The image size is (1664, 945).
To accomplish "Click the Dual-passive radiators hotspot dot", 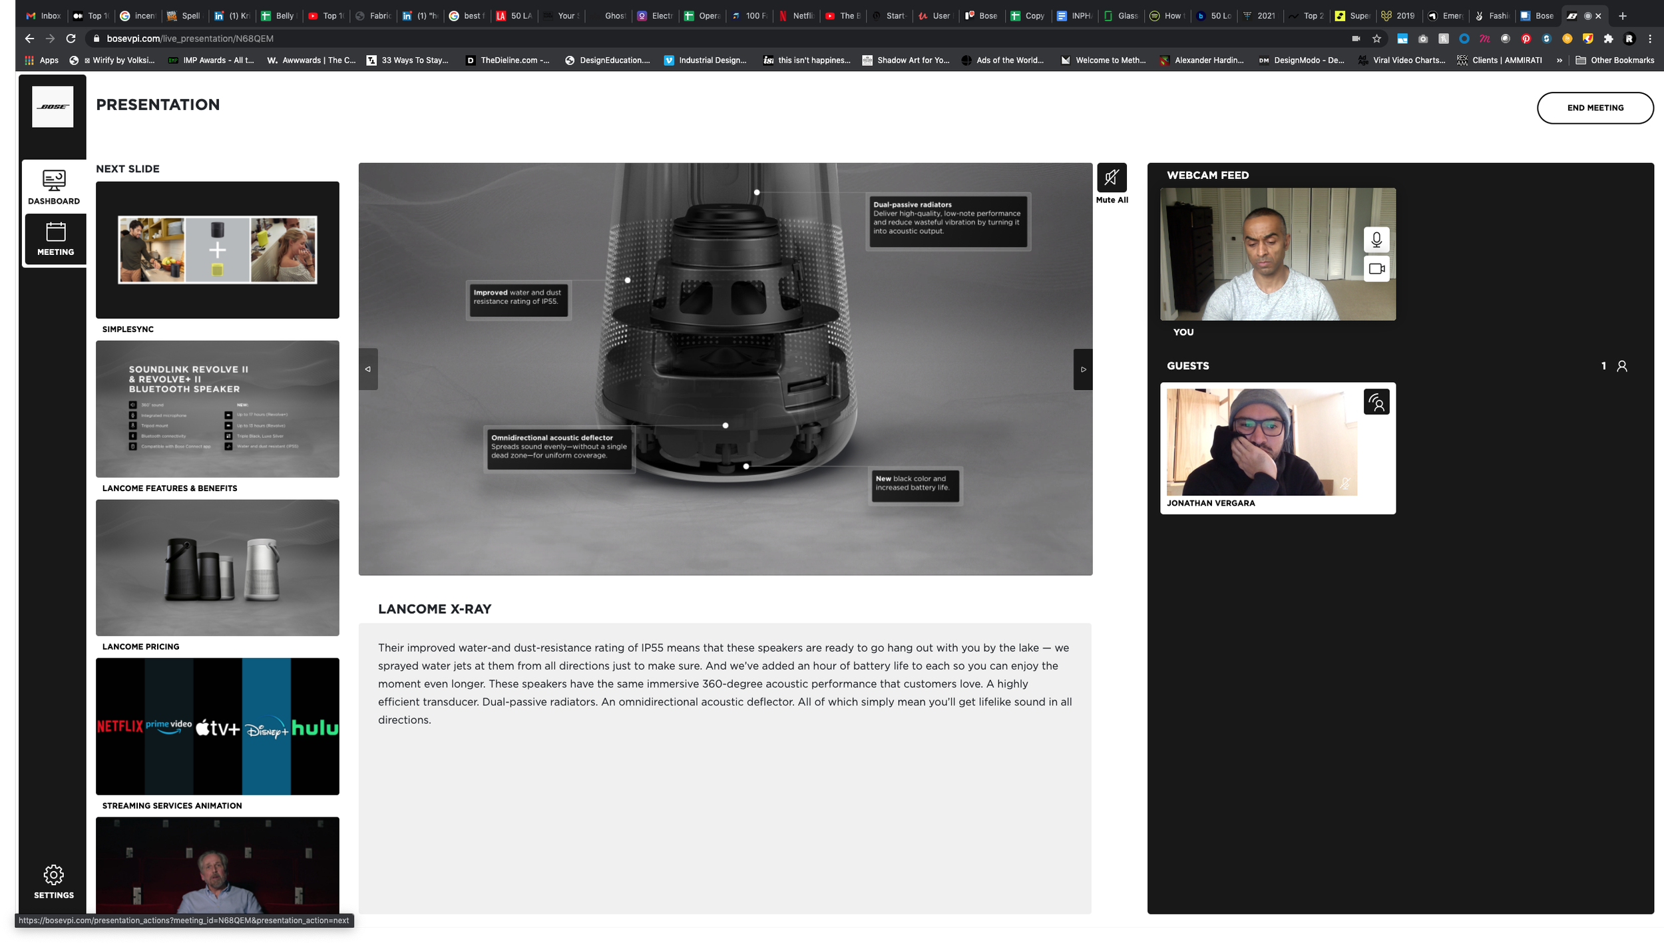I will pyautogui.click(x=757, y=192).
